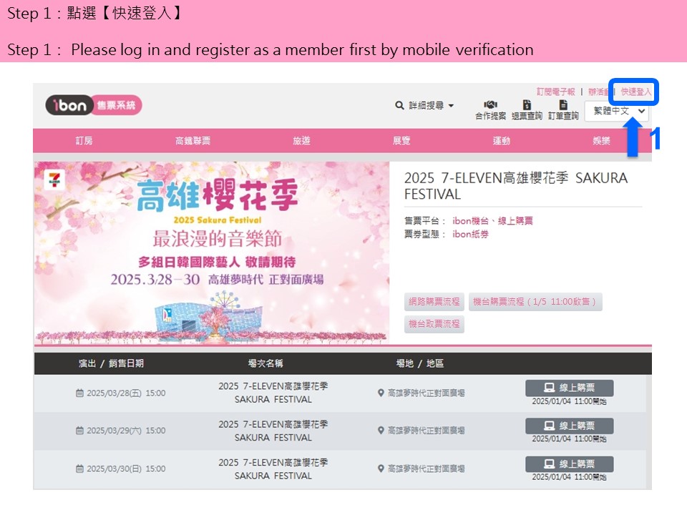Switch to the 展覽 category

401,141
